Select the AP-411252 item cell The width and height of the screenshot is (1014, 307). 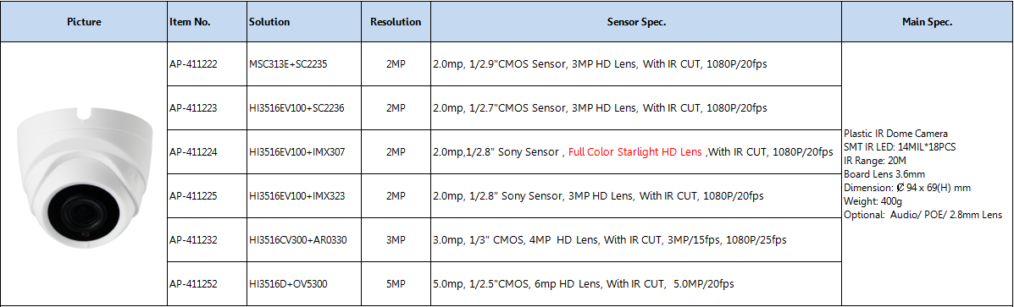[x=207, y=283]
